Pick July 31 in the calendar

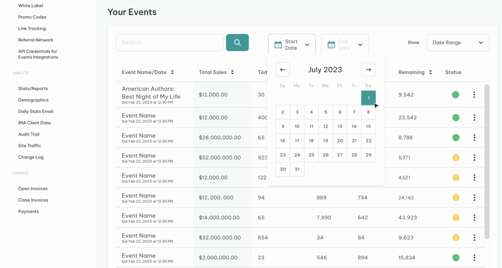click(x=297, y=169)
